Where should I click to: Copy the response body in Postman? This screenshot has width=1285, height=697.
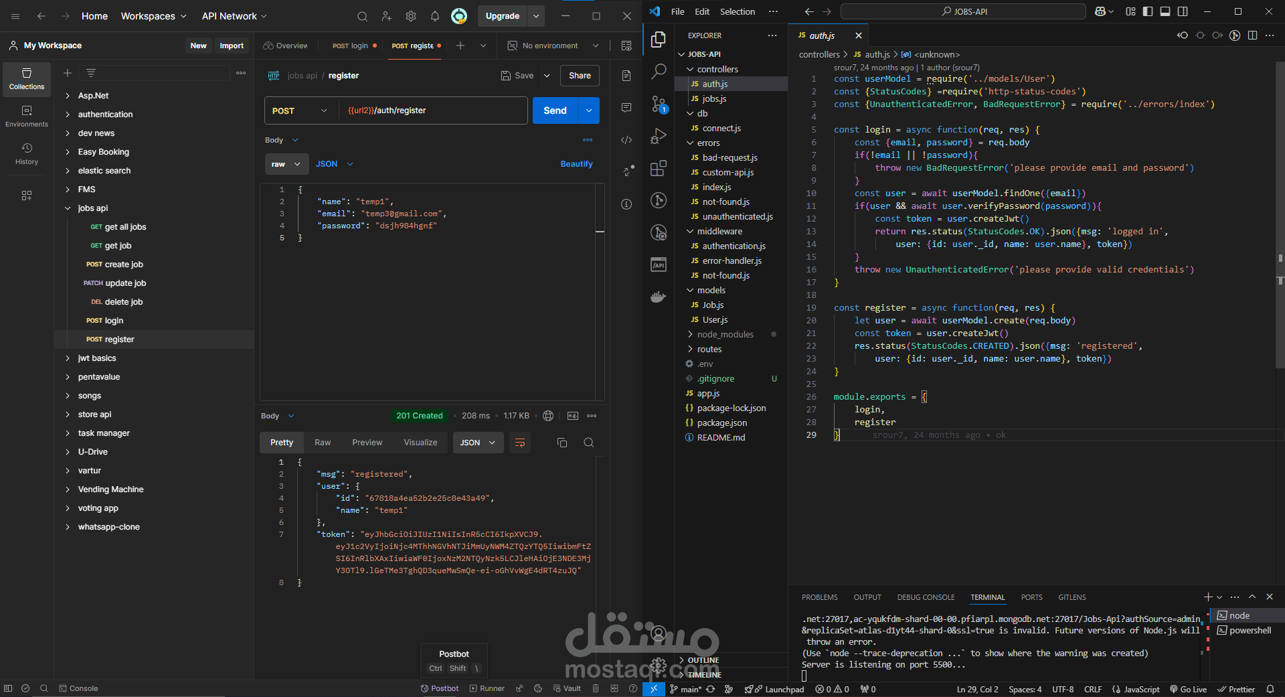(562, 443)
